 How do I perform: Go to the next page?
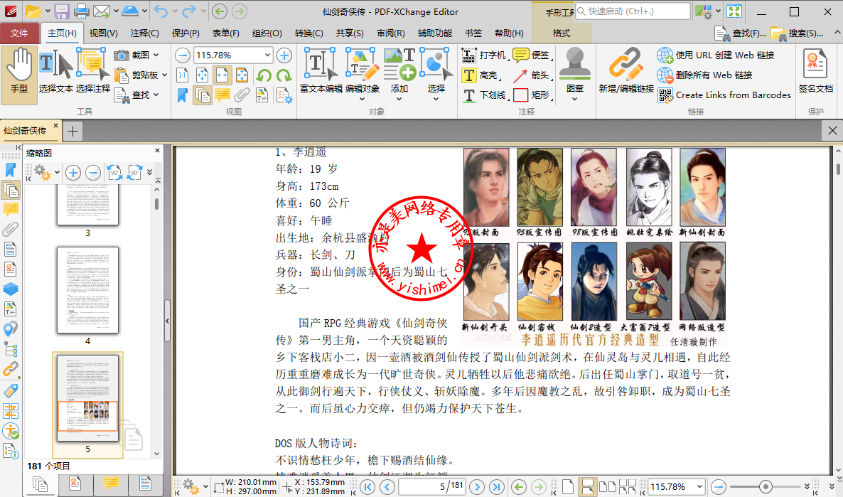pyautogui.click(x=477, y=487)
